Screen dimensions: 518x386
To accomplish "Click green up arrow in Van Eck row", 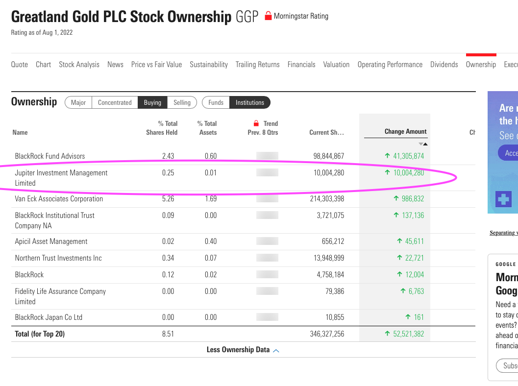I will click(396, 198).
